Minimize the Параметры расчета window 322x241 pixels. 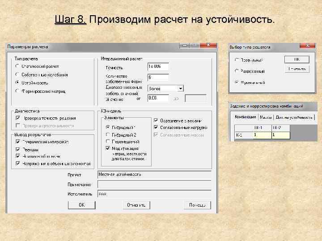(x=184, y=45)
